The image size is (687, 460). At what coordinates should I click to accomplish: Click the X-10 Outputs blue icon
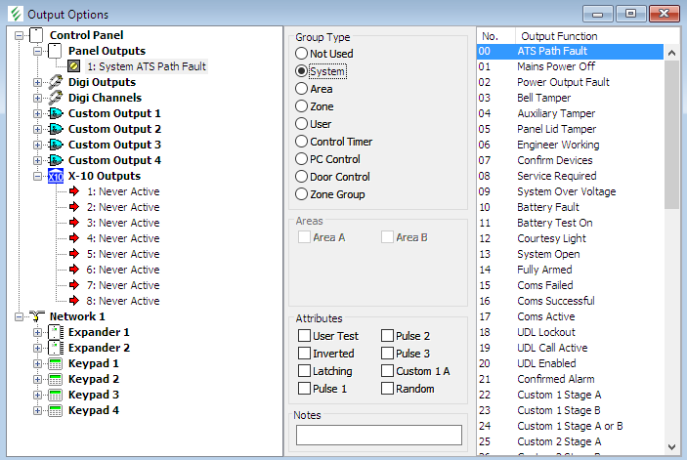(x=56, y=176)
